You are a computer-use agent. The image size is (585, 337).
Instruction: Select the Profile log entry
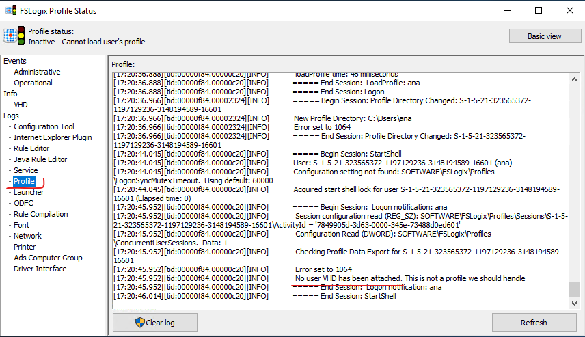(x=24, y=181)
